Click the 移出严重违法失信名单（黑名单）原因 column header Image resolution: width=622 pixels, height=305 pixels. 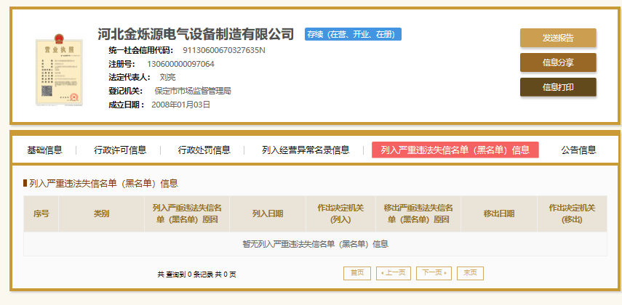coord(418,214)
